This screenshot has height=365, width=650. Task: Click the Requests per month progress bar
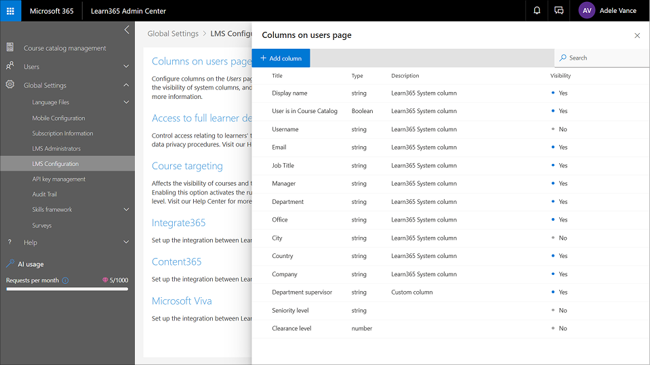66,289
